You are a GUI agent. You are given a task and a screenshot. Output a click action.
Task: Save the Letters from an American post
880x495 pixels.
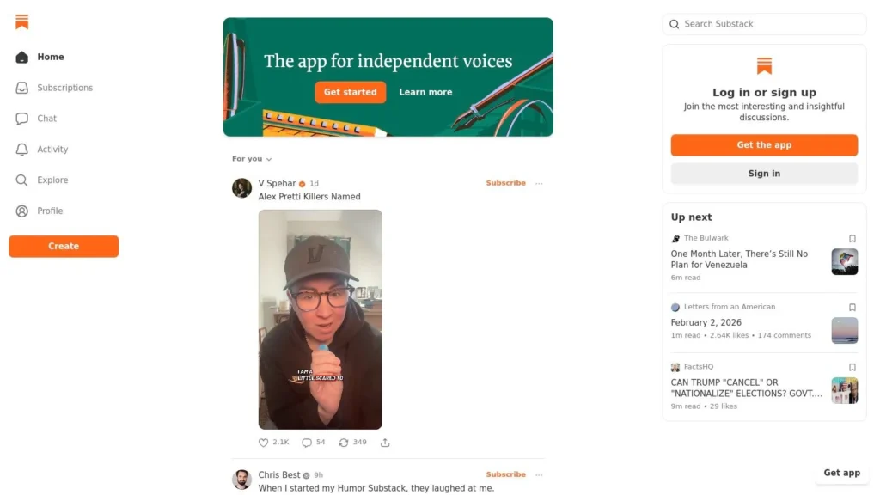click(x=852, y=307)
